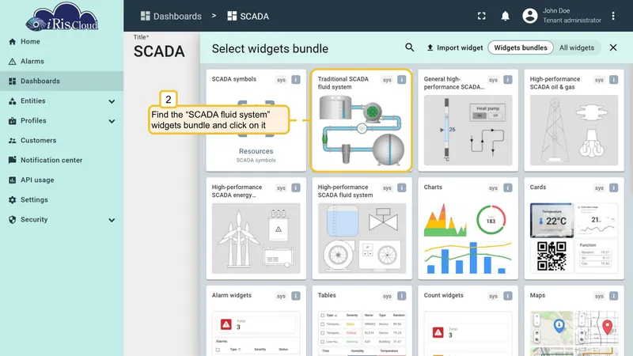Open General high-performance SCADA bundle
This screenshot has width=633, height=356.
(468, 120)
